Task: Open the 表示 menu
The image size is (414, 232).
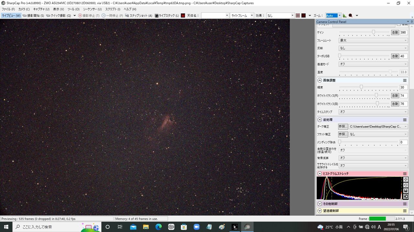Action: tap(59, 9)
